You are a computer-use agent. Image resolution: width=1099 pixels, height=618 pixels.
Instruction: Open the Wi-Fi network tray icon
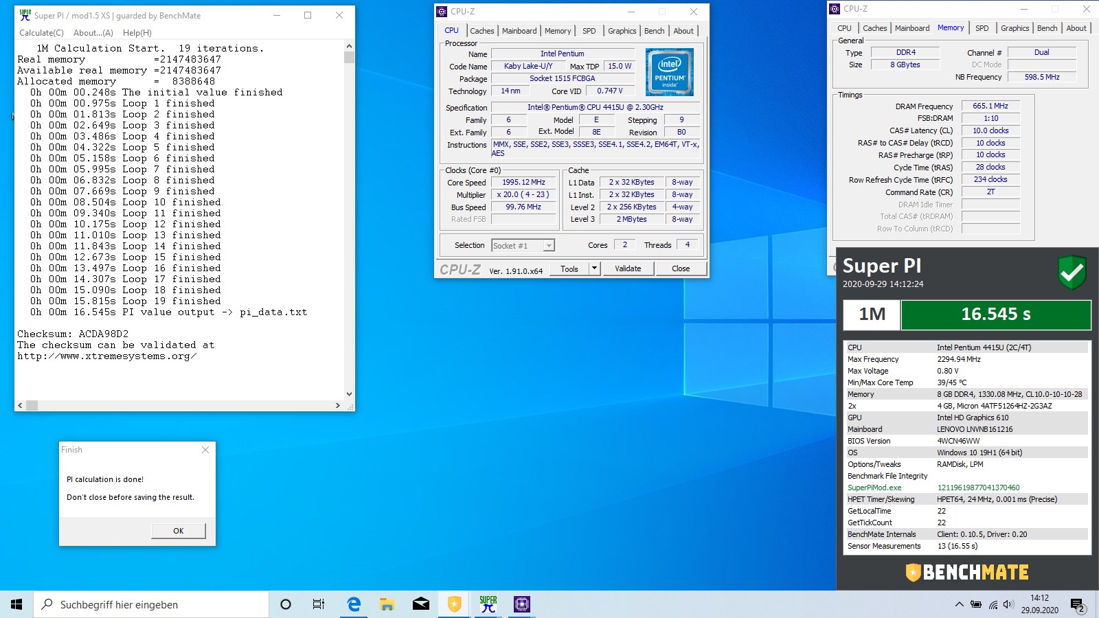993,604
